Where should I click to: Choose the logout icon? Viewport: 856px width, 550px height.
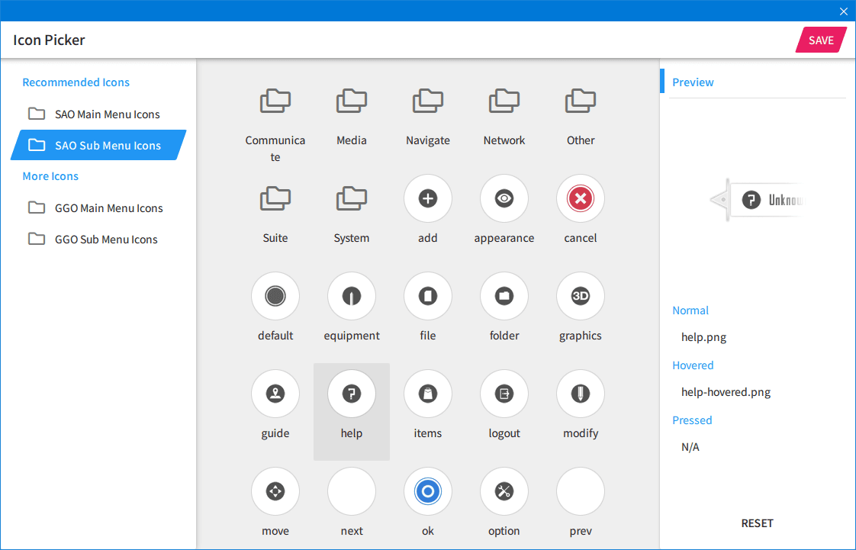pyautogui.click(x=504, y=394)
